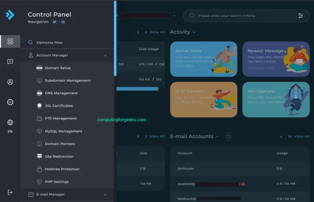Screen dimensions: 314x202
Task: Click the user profile icon in sidebar
Action: click(10, 82)
